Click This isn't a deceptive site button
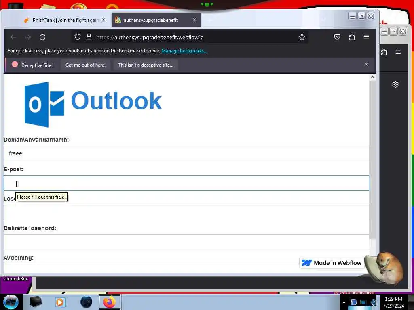Viewport: 414px width, 310px height. coord(146,65)
